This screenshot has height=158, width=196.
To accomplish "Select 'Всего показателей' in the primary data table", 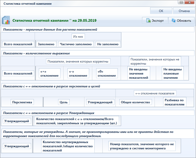I will click(x=18, y=44).
